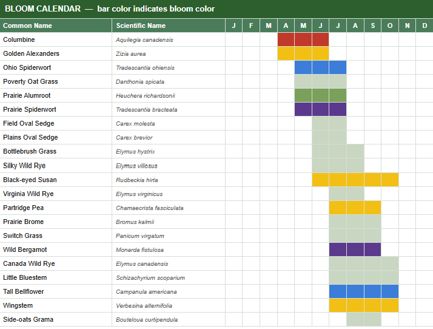Screen dimensions: 433x329
Task: Select Tall Bellflower row name
Action: click(x=24, y=291)
